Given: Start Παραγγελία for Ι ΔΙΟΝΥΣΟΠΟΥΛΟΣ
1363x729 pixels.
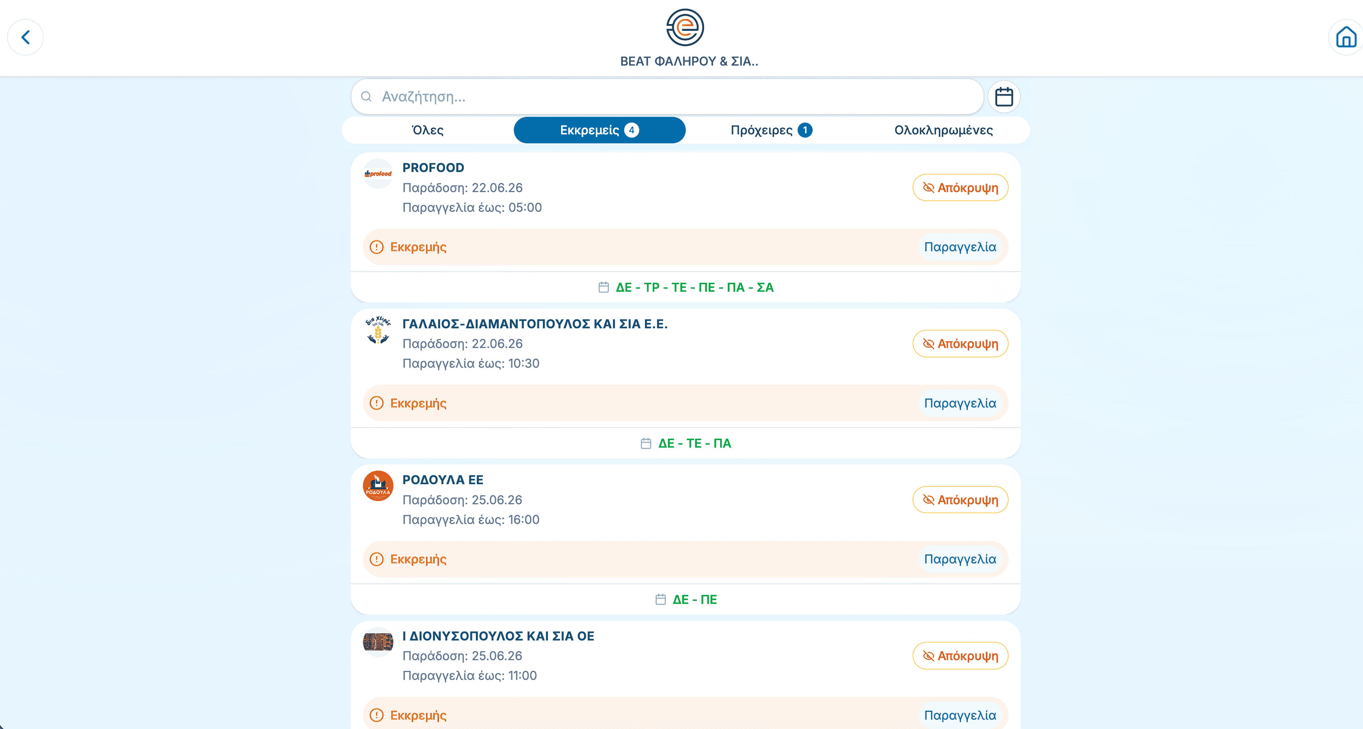Looking at the screenshot, I should tap(960, 716).
